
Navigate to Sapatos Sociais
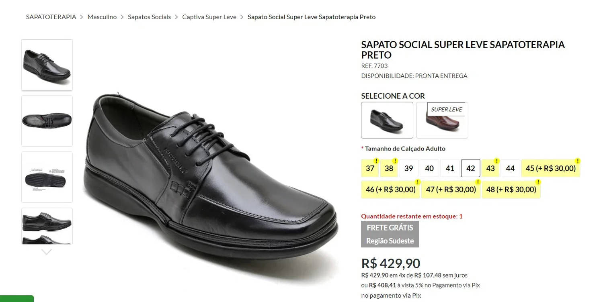click(x=149, y=17)
